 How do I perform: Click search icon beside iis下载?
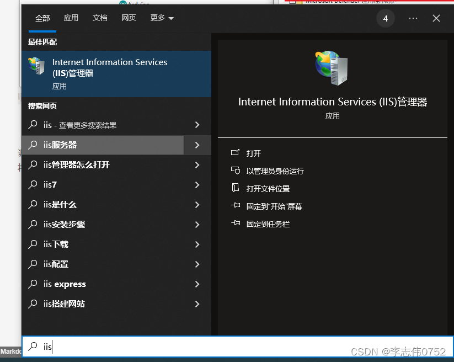33,244
